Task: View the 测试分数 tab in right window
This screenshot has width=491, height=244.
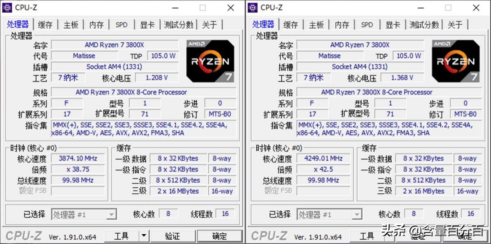Action: [x=424, y=24]
